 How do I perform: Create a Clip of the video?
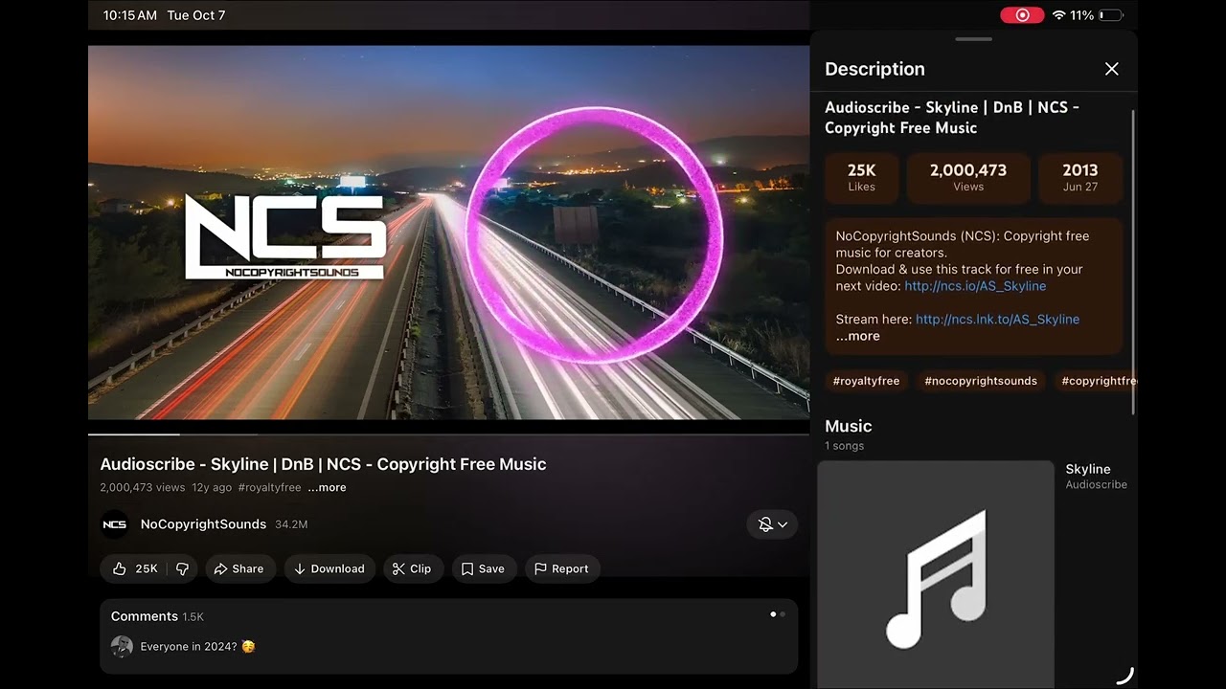412,568
